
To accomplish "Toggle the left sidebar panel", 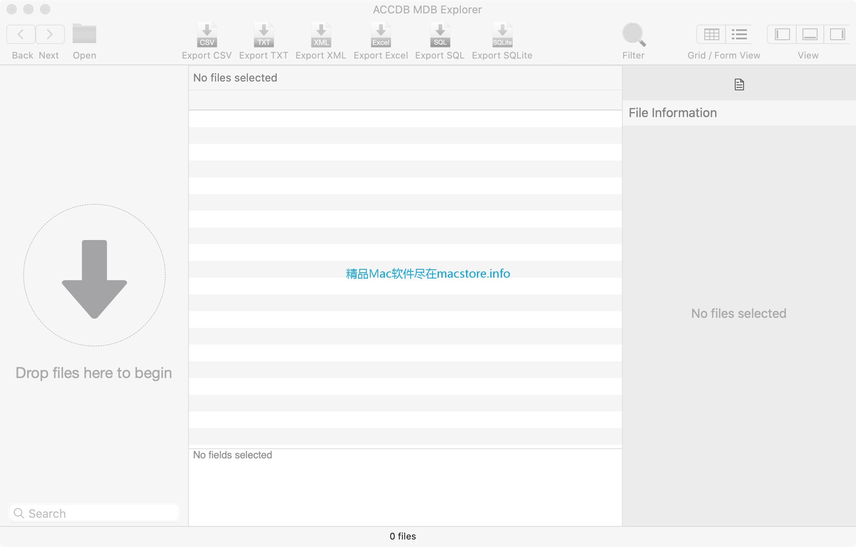I will coord(782,34).
